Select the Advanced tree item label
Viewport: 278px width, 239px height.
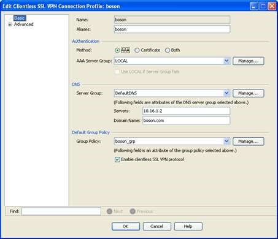click(x=24, y=25)
